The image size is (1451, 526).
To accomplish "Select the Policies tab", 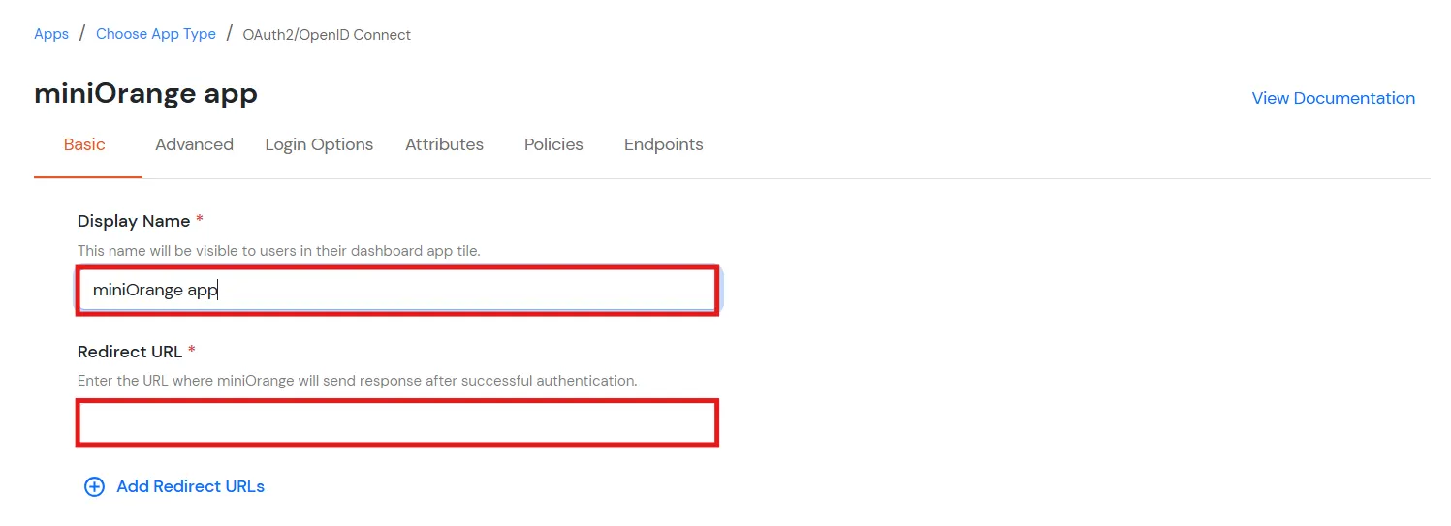I will point(553,144).
